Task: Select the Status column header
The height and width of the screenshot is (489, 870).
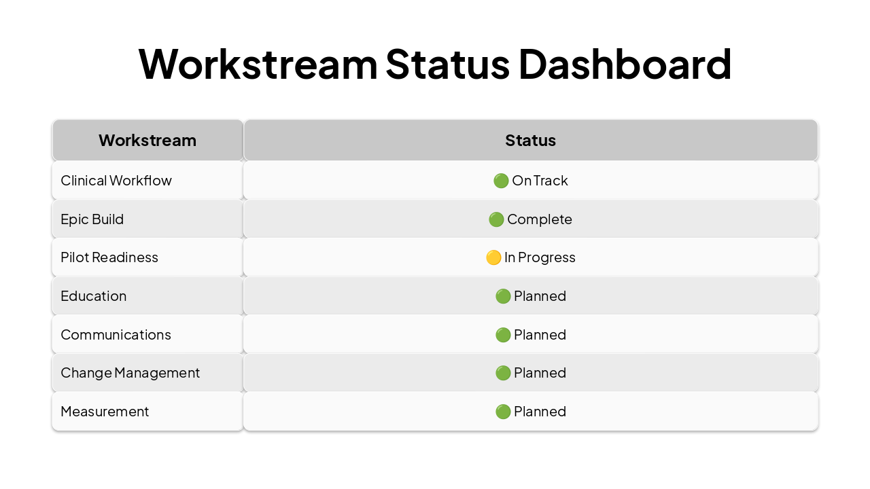Action: [530, 141]
